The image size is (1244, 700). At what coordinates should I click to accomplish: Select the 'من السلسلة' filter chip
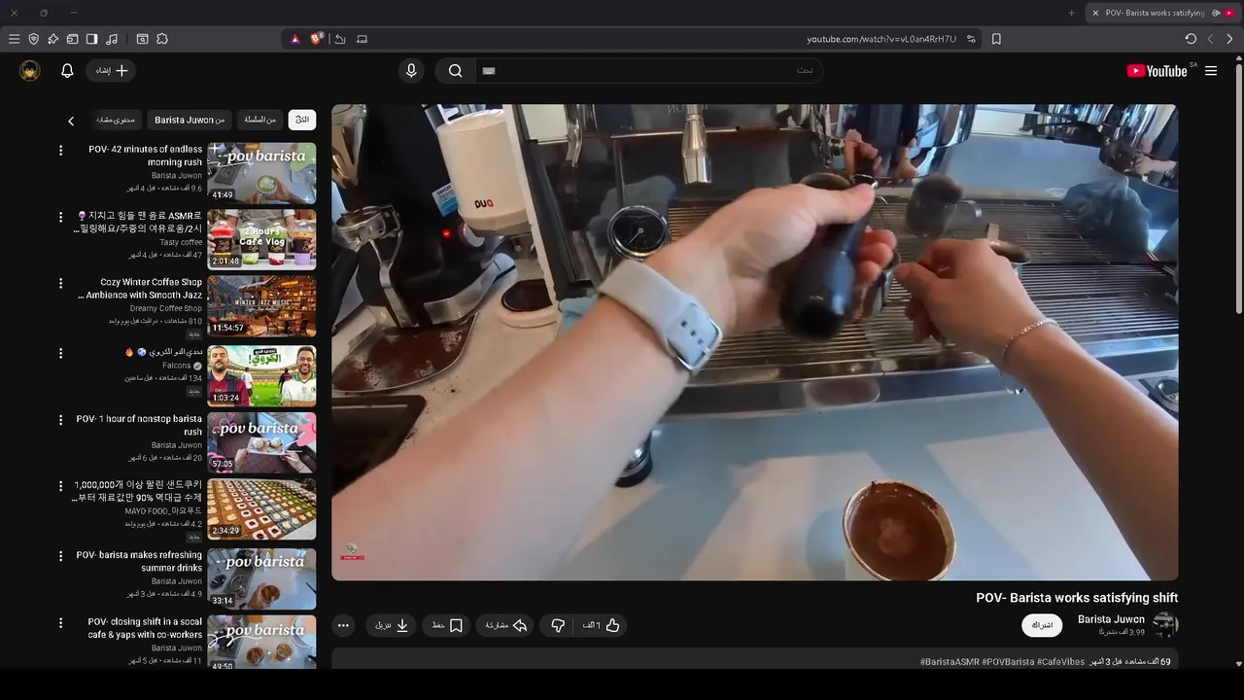tap(260, 120)
